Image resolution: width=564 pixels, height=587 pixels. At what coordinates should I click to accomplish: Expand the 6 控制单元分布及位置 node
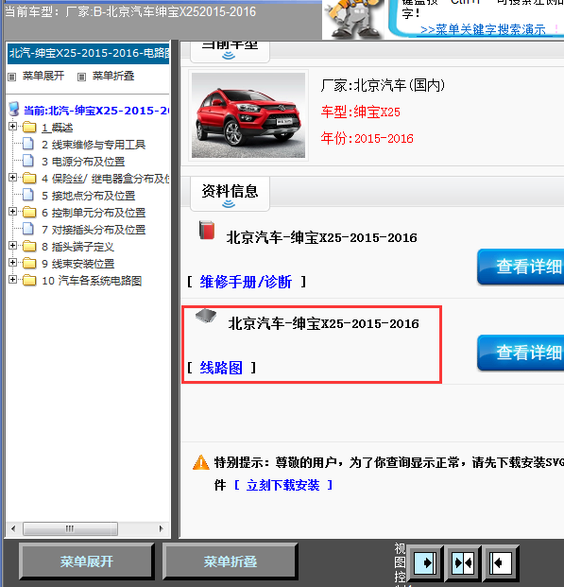coord(12,212)
